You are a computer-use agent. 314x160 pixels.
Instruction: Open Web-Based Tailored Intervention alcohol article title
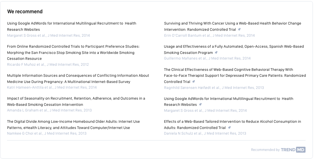point(232,124)
